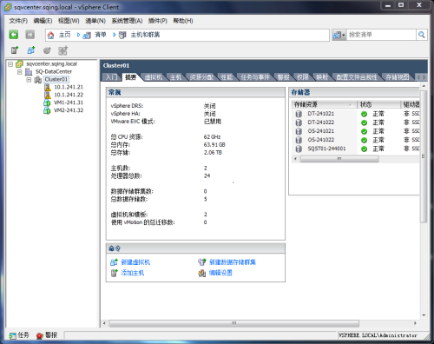Screen dimensions: 434x344
Task: Click datastore icon for DT-241022
Action: coord(299,122)
